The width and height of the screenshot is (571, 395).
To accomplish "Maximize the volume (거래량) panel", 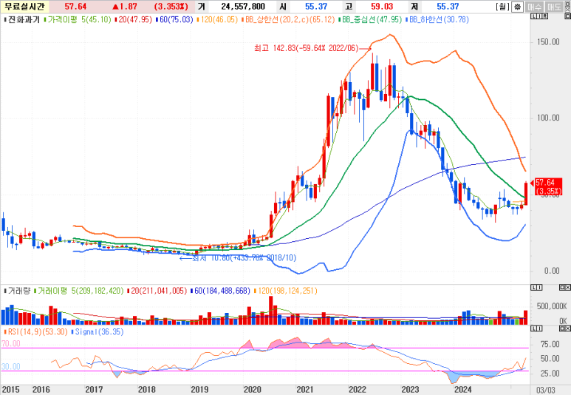I will pos(562,288).
